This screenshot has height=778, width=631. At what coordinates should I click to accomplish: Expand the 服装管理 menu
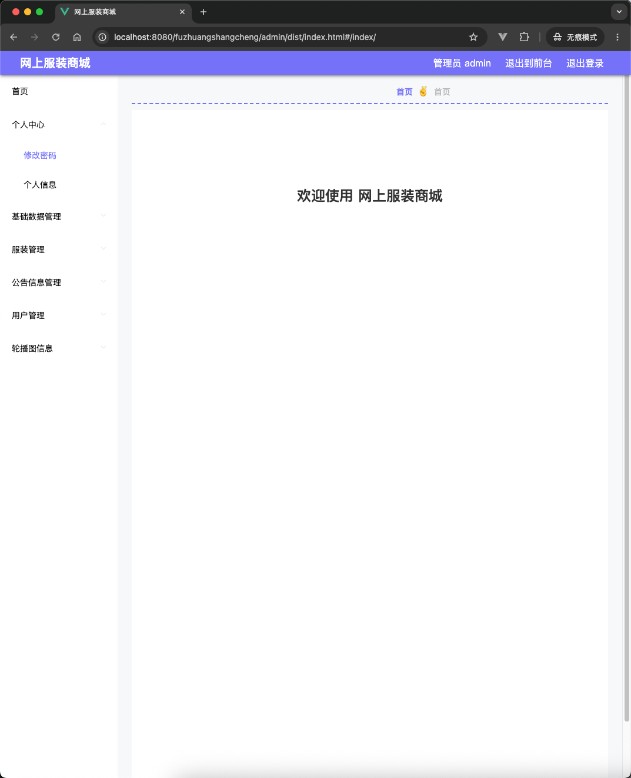click(x=59, y=250)
